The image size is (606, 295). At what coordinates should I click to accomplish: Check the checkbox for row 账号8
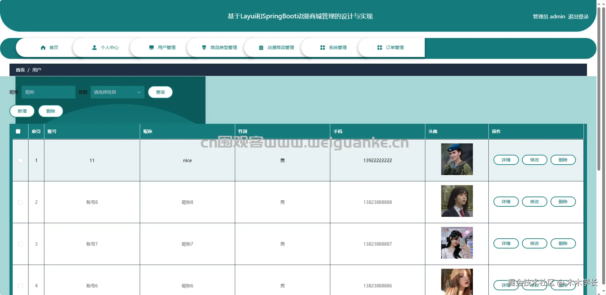point(21,202)
